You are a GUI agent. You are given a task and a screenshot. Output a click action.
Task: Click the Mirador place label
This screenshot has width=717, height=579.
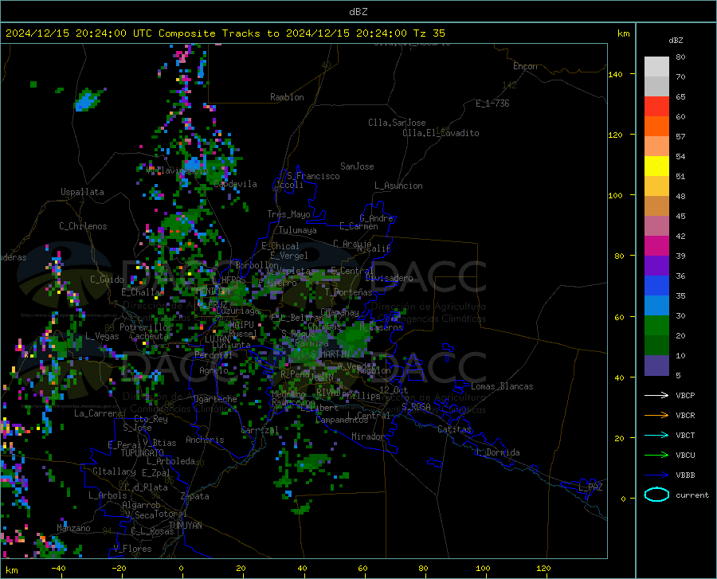pyautogui.click(x=367, y=436)
